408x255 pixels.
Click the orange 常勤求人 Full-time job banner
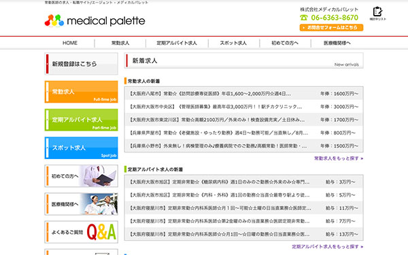coord(81,92)
